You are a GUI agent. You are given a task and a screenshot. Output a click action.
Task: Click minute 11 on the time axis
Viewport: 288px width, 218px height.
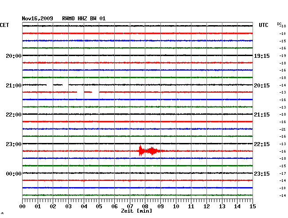(x=191, y=207)
